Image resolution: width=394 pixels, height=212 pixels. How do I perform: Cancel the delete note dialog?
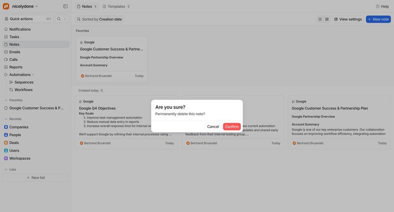pos(213,127)
